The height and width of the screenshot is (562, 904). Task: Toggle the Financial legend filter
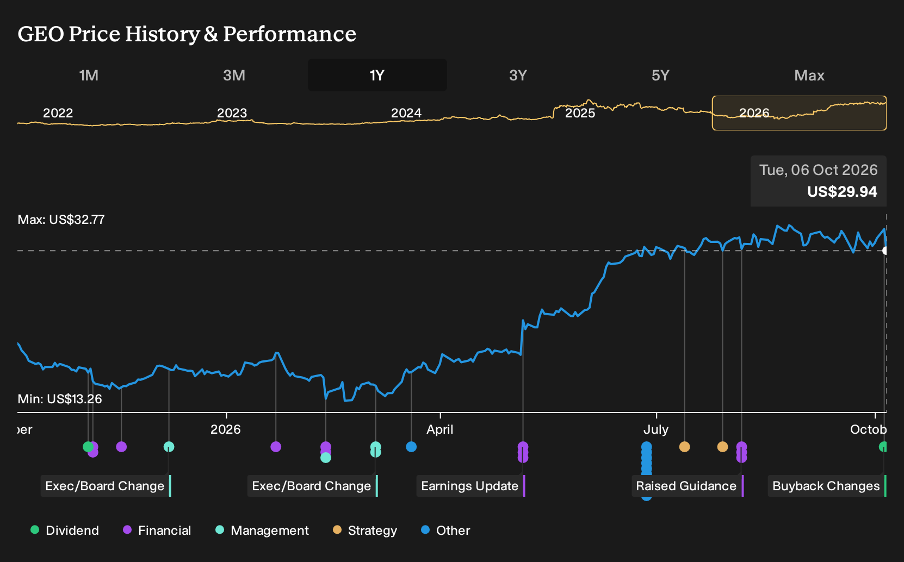pos(157,530)
